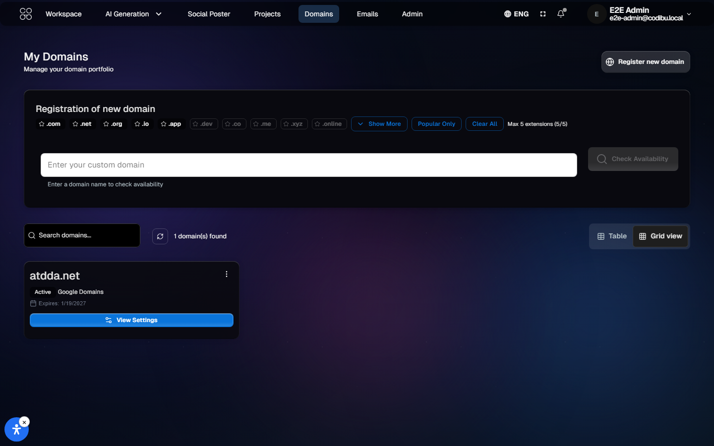Switch to Grid view

pyautogui.click(x=660, y=236)
